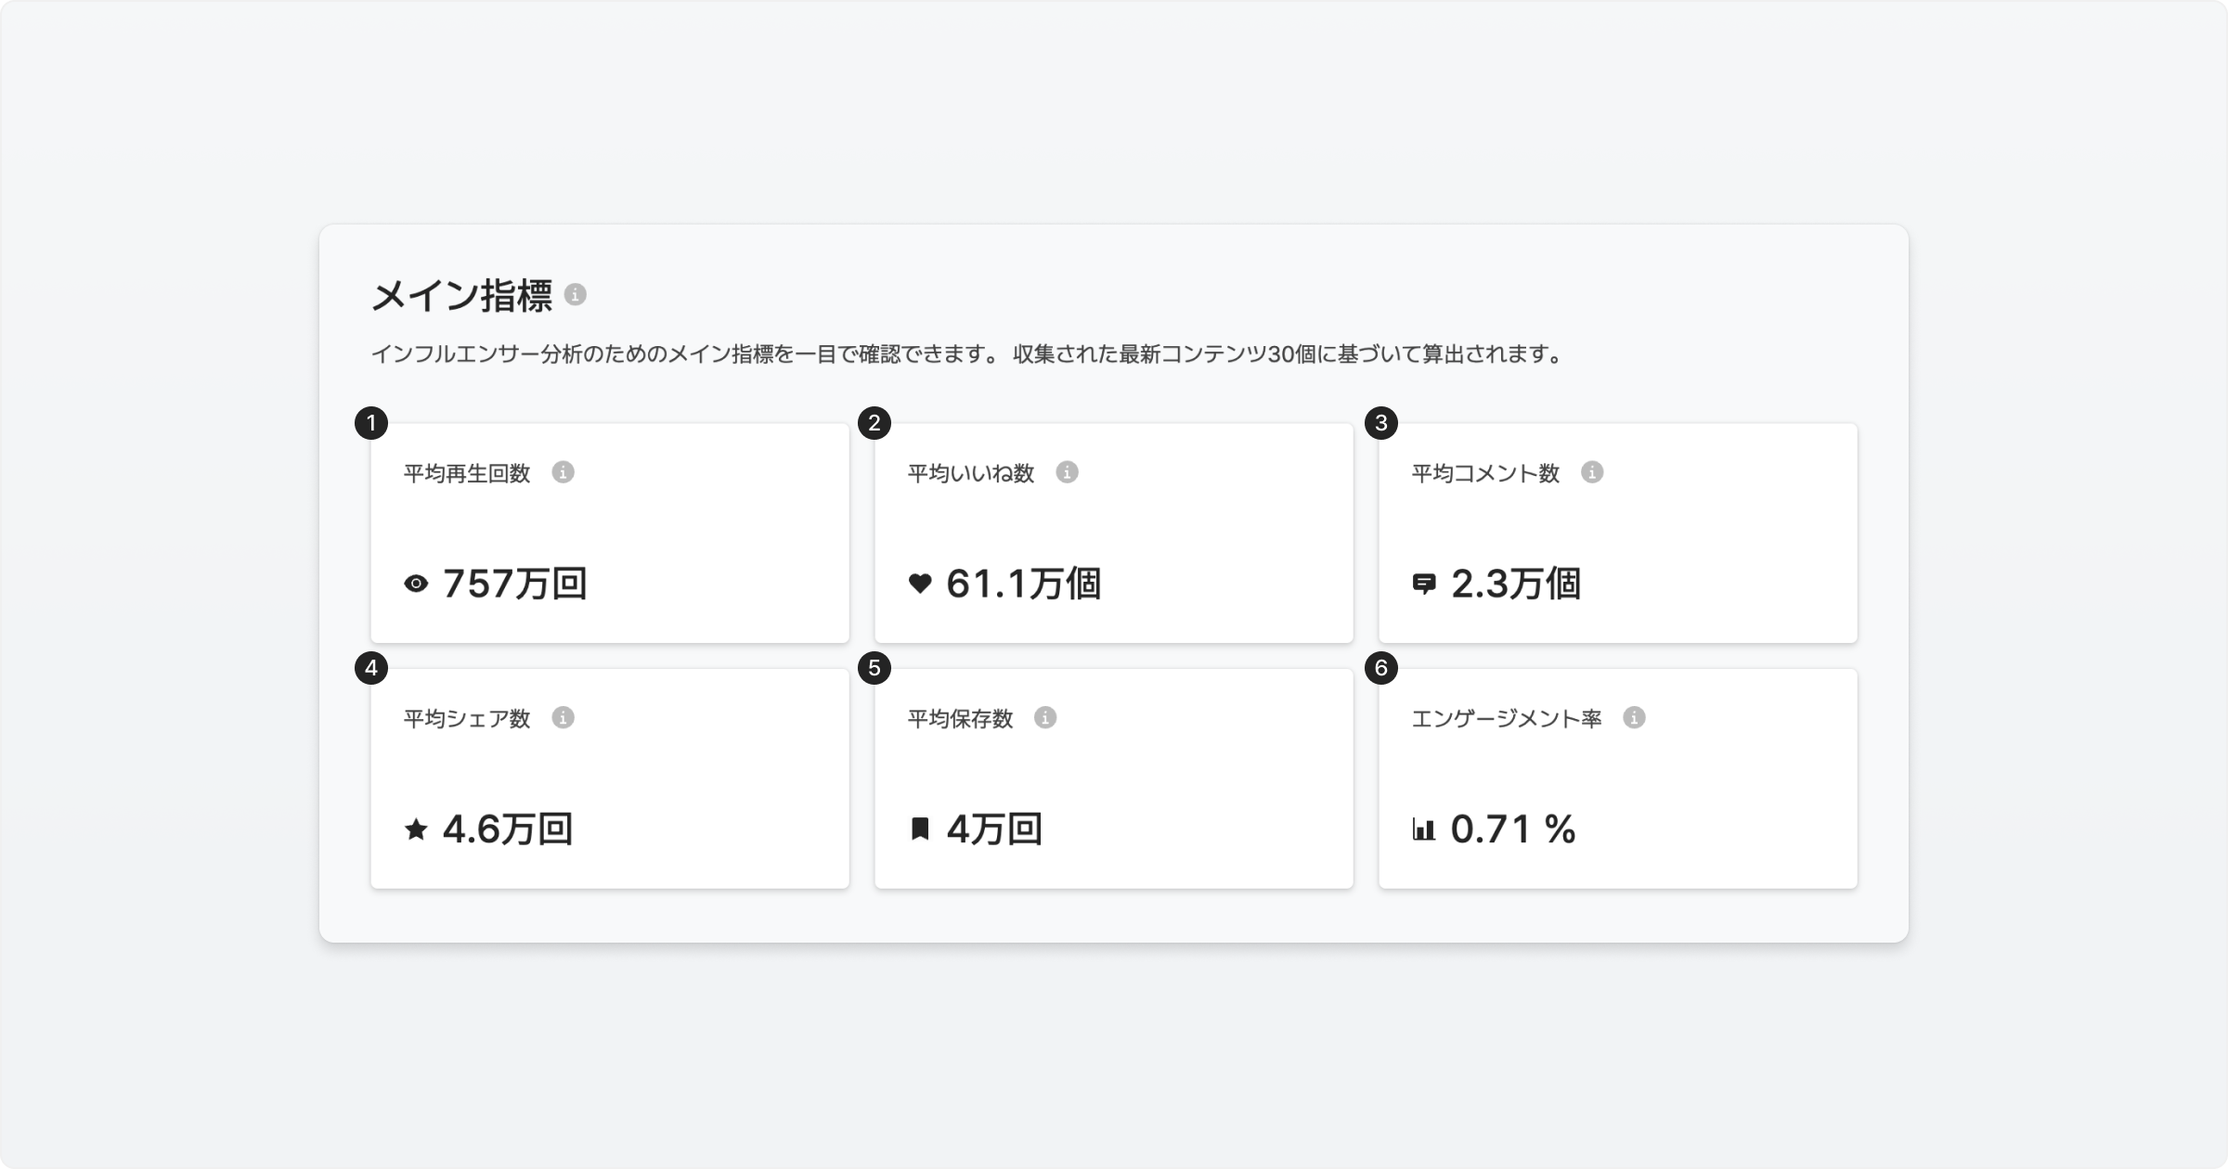
Task: Click info icon beside 平均いいね数
Action: click(1067, 472)
